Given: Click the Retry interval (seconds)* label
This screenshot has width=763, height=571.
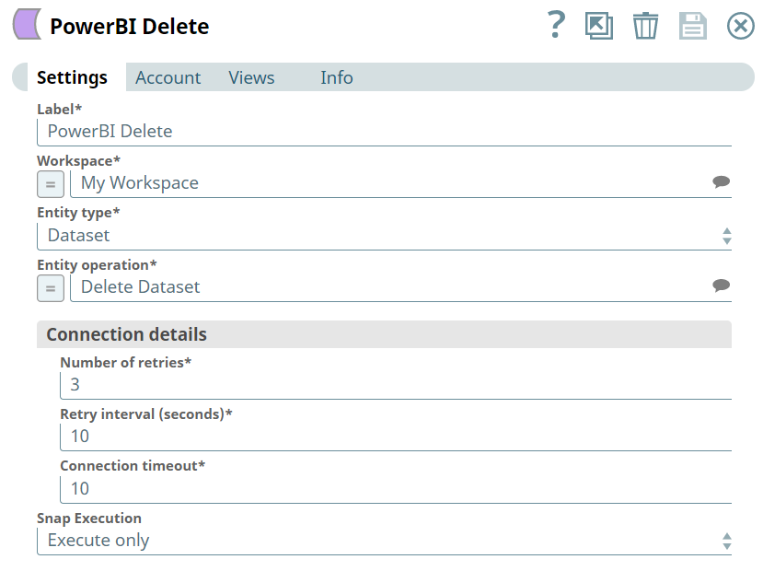Looking at the screenshot, I should 146,414.
